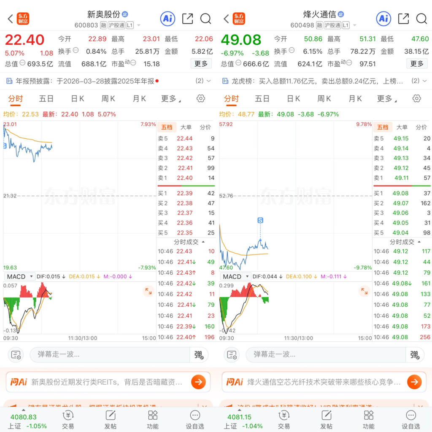Expand the 年报预披露 notice list (2)
Image resolution: width=432 pixels, height=432 pixels.
203,81
